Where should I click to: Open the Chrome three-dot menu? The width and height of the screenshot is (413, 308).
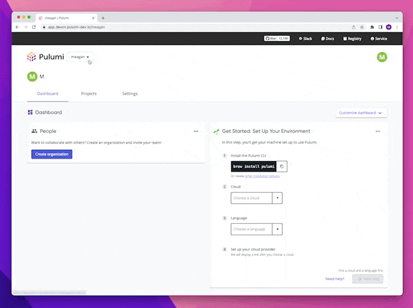[397, 27]
